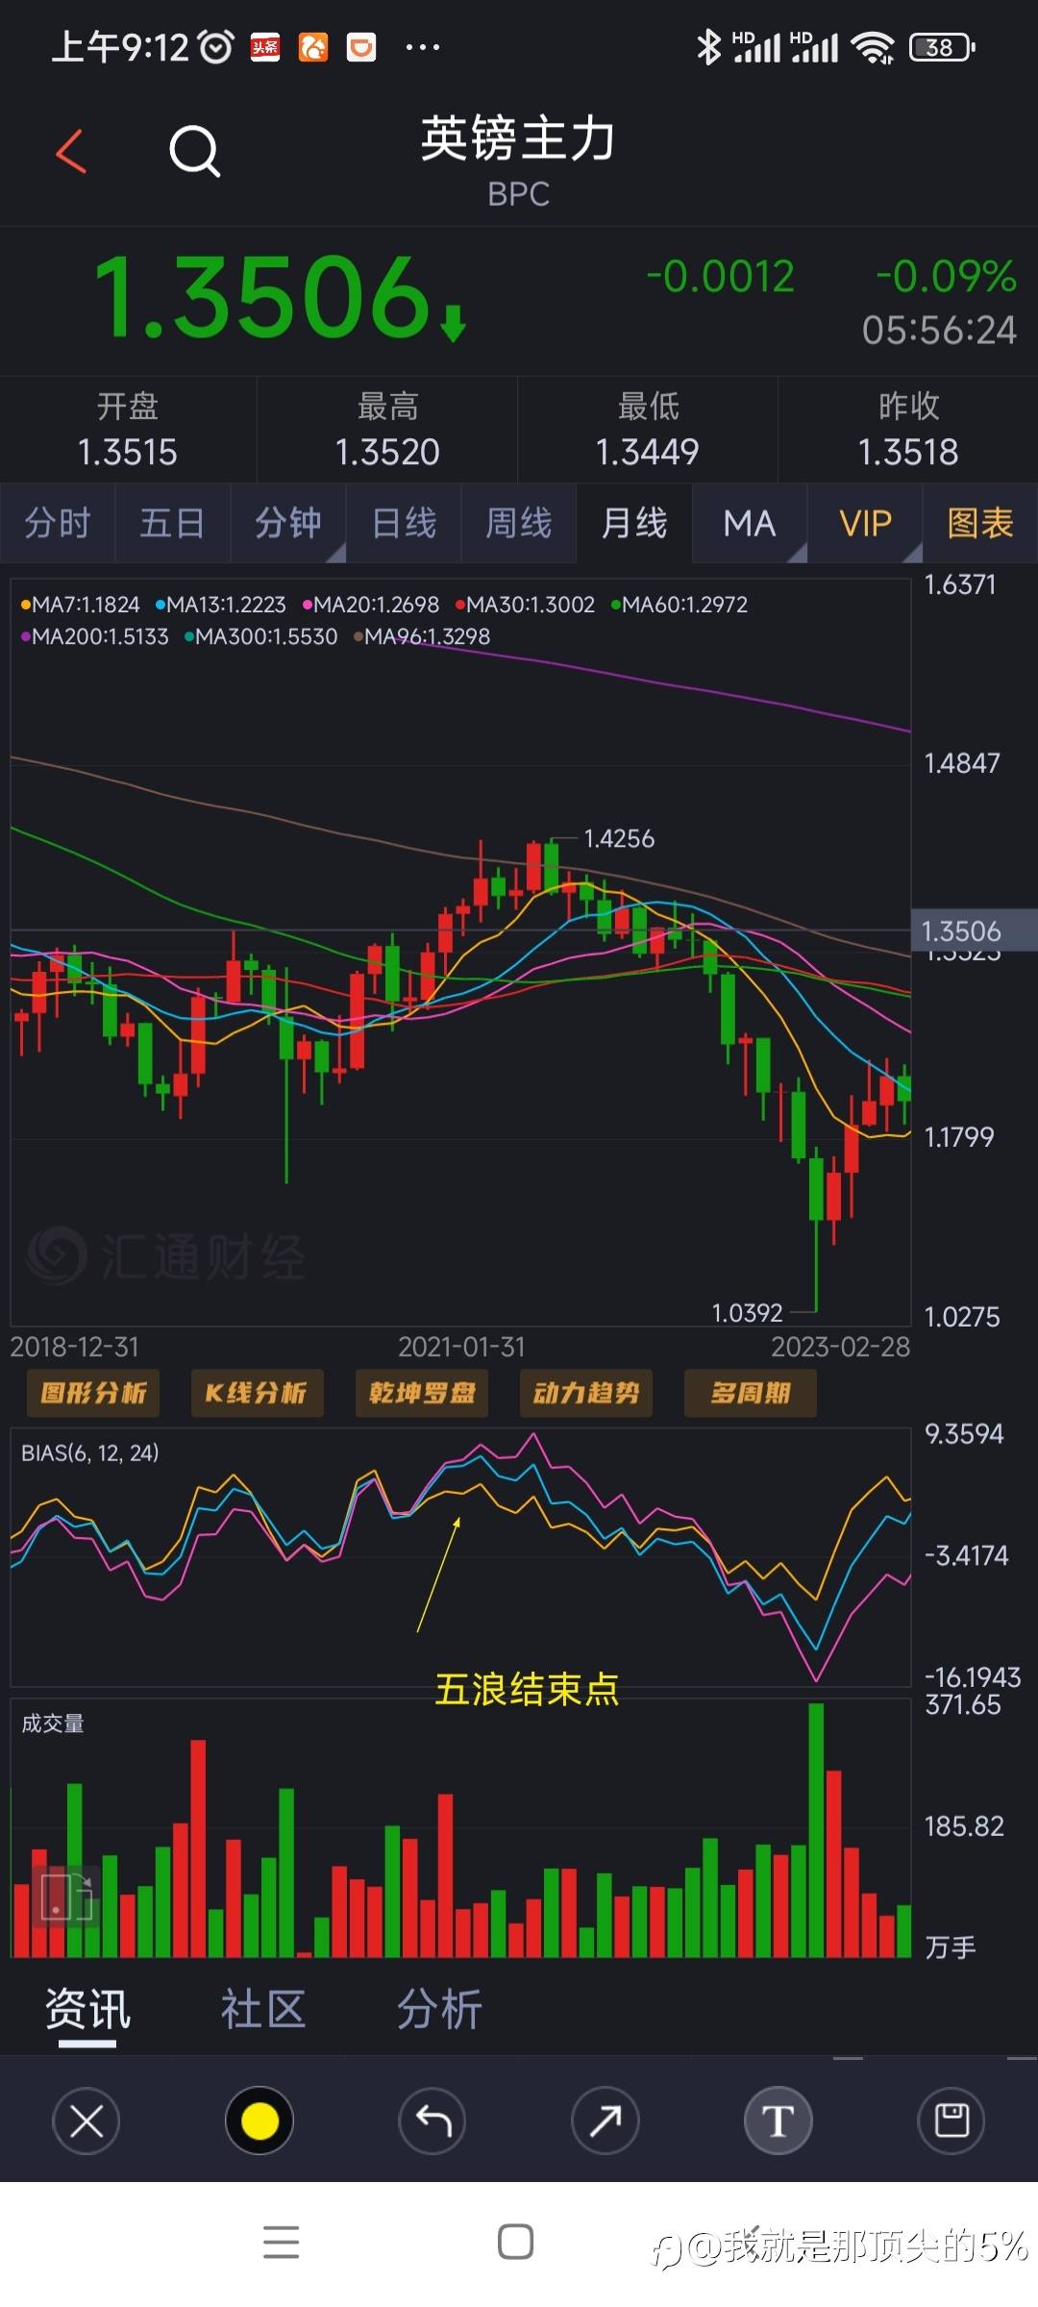Tap the Android home button

[516, 2242]
